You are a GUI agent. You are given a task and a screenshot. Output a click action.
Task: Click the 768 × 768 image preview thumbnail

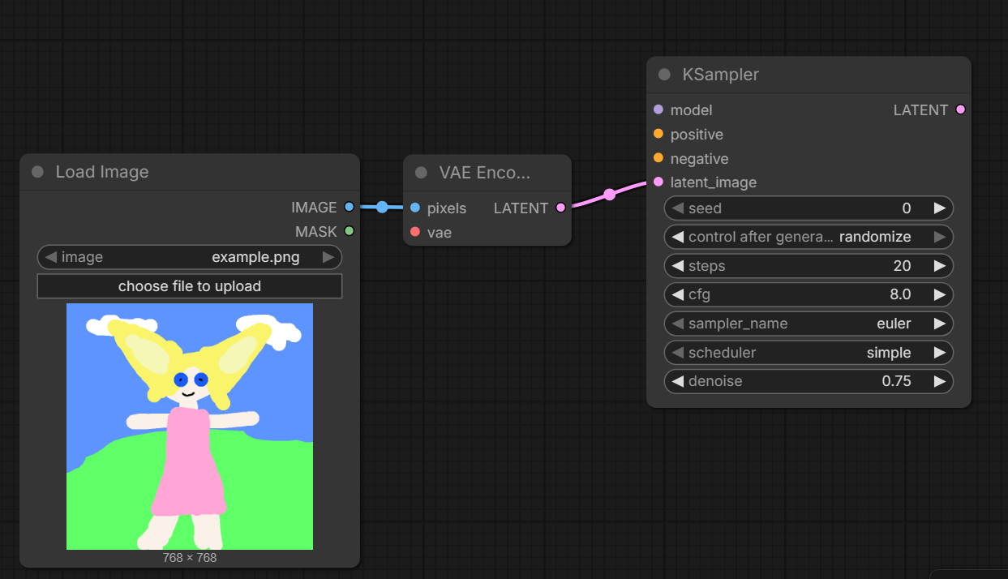click(x=190, y=427)
